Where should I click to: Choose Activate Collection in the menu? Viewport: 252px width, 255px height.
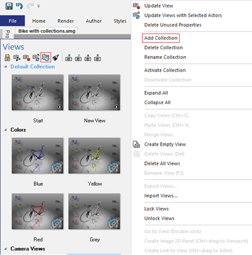pyautogui.click(x=165, y=70)
